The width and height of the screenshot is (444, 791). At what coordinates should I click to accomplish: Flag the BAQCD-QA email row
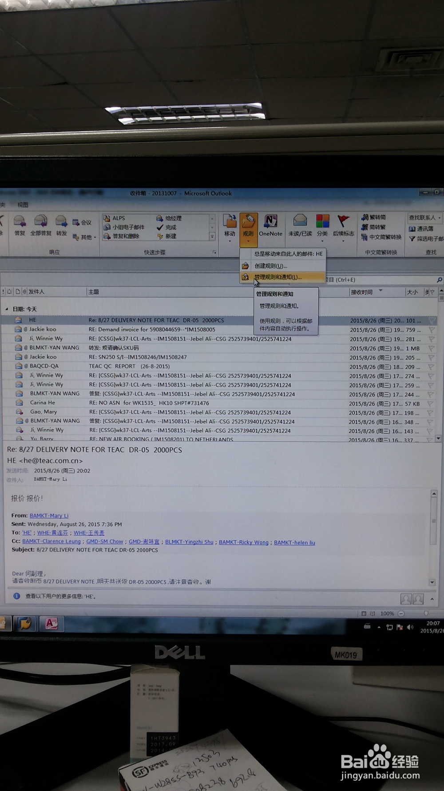(x=431, y=367)
